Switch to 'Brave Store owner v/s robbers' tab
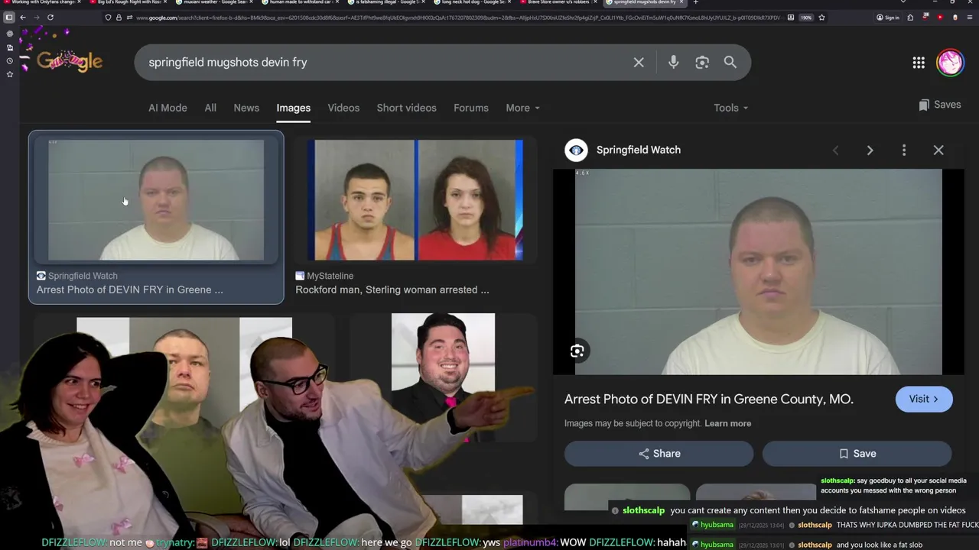Image resolution: width=979 pixels, height=550 pixels. [x=557, y=2]
